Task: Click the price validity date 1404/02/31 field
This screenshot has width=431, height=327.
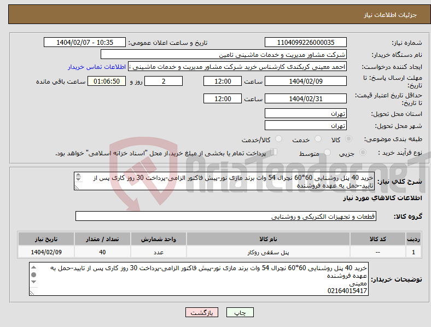Action: click(305, 98)
